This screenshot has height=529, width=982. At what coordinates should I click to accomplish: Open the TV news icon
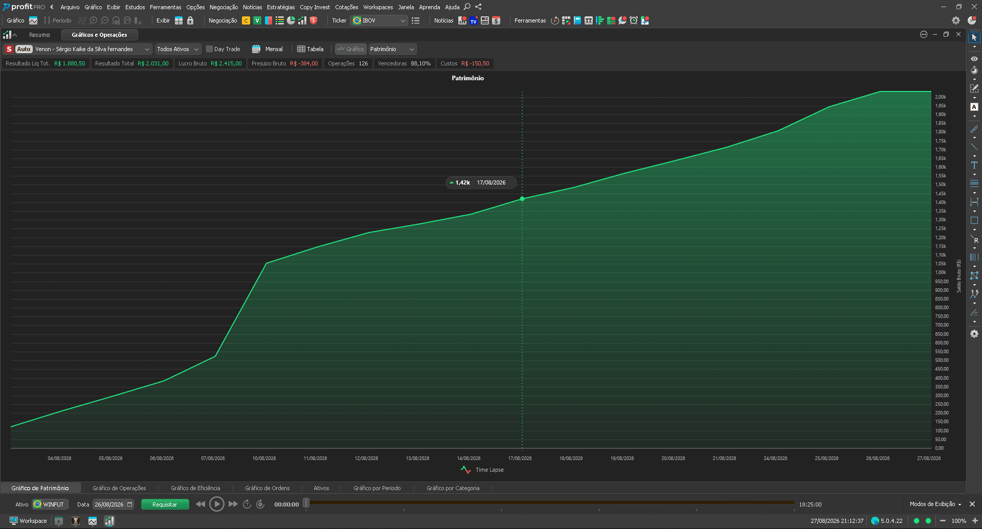coord(474,20)
